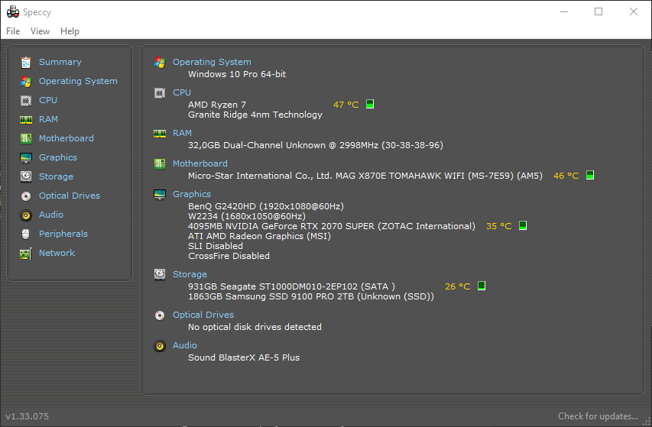Click the speaker icon beside main Audio heading
This screenshot has width=652, height=427.
[160, 346]
